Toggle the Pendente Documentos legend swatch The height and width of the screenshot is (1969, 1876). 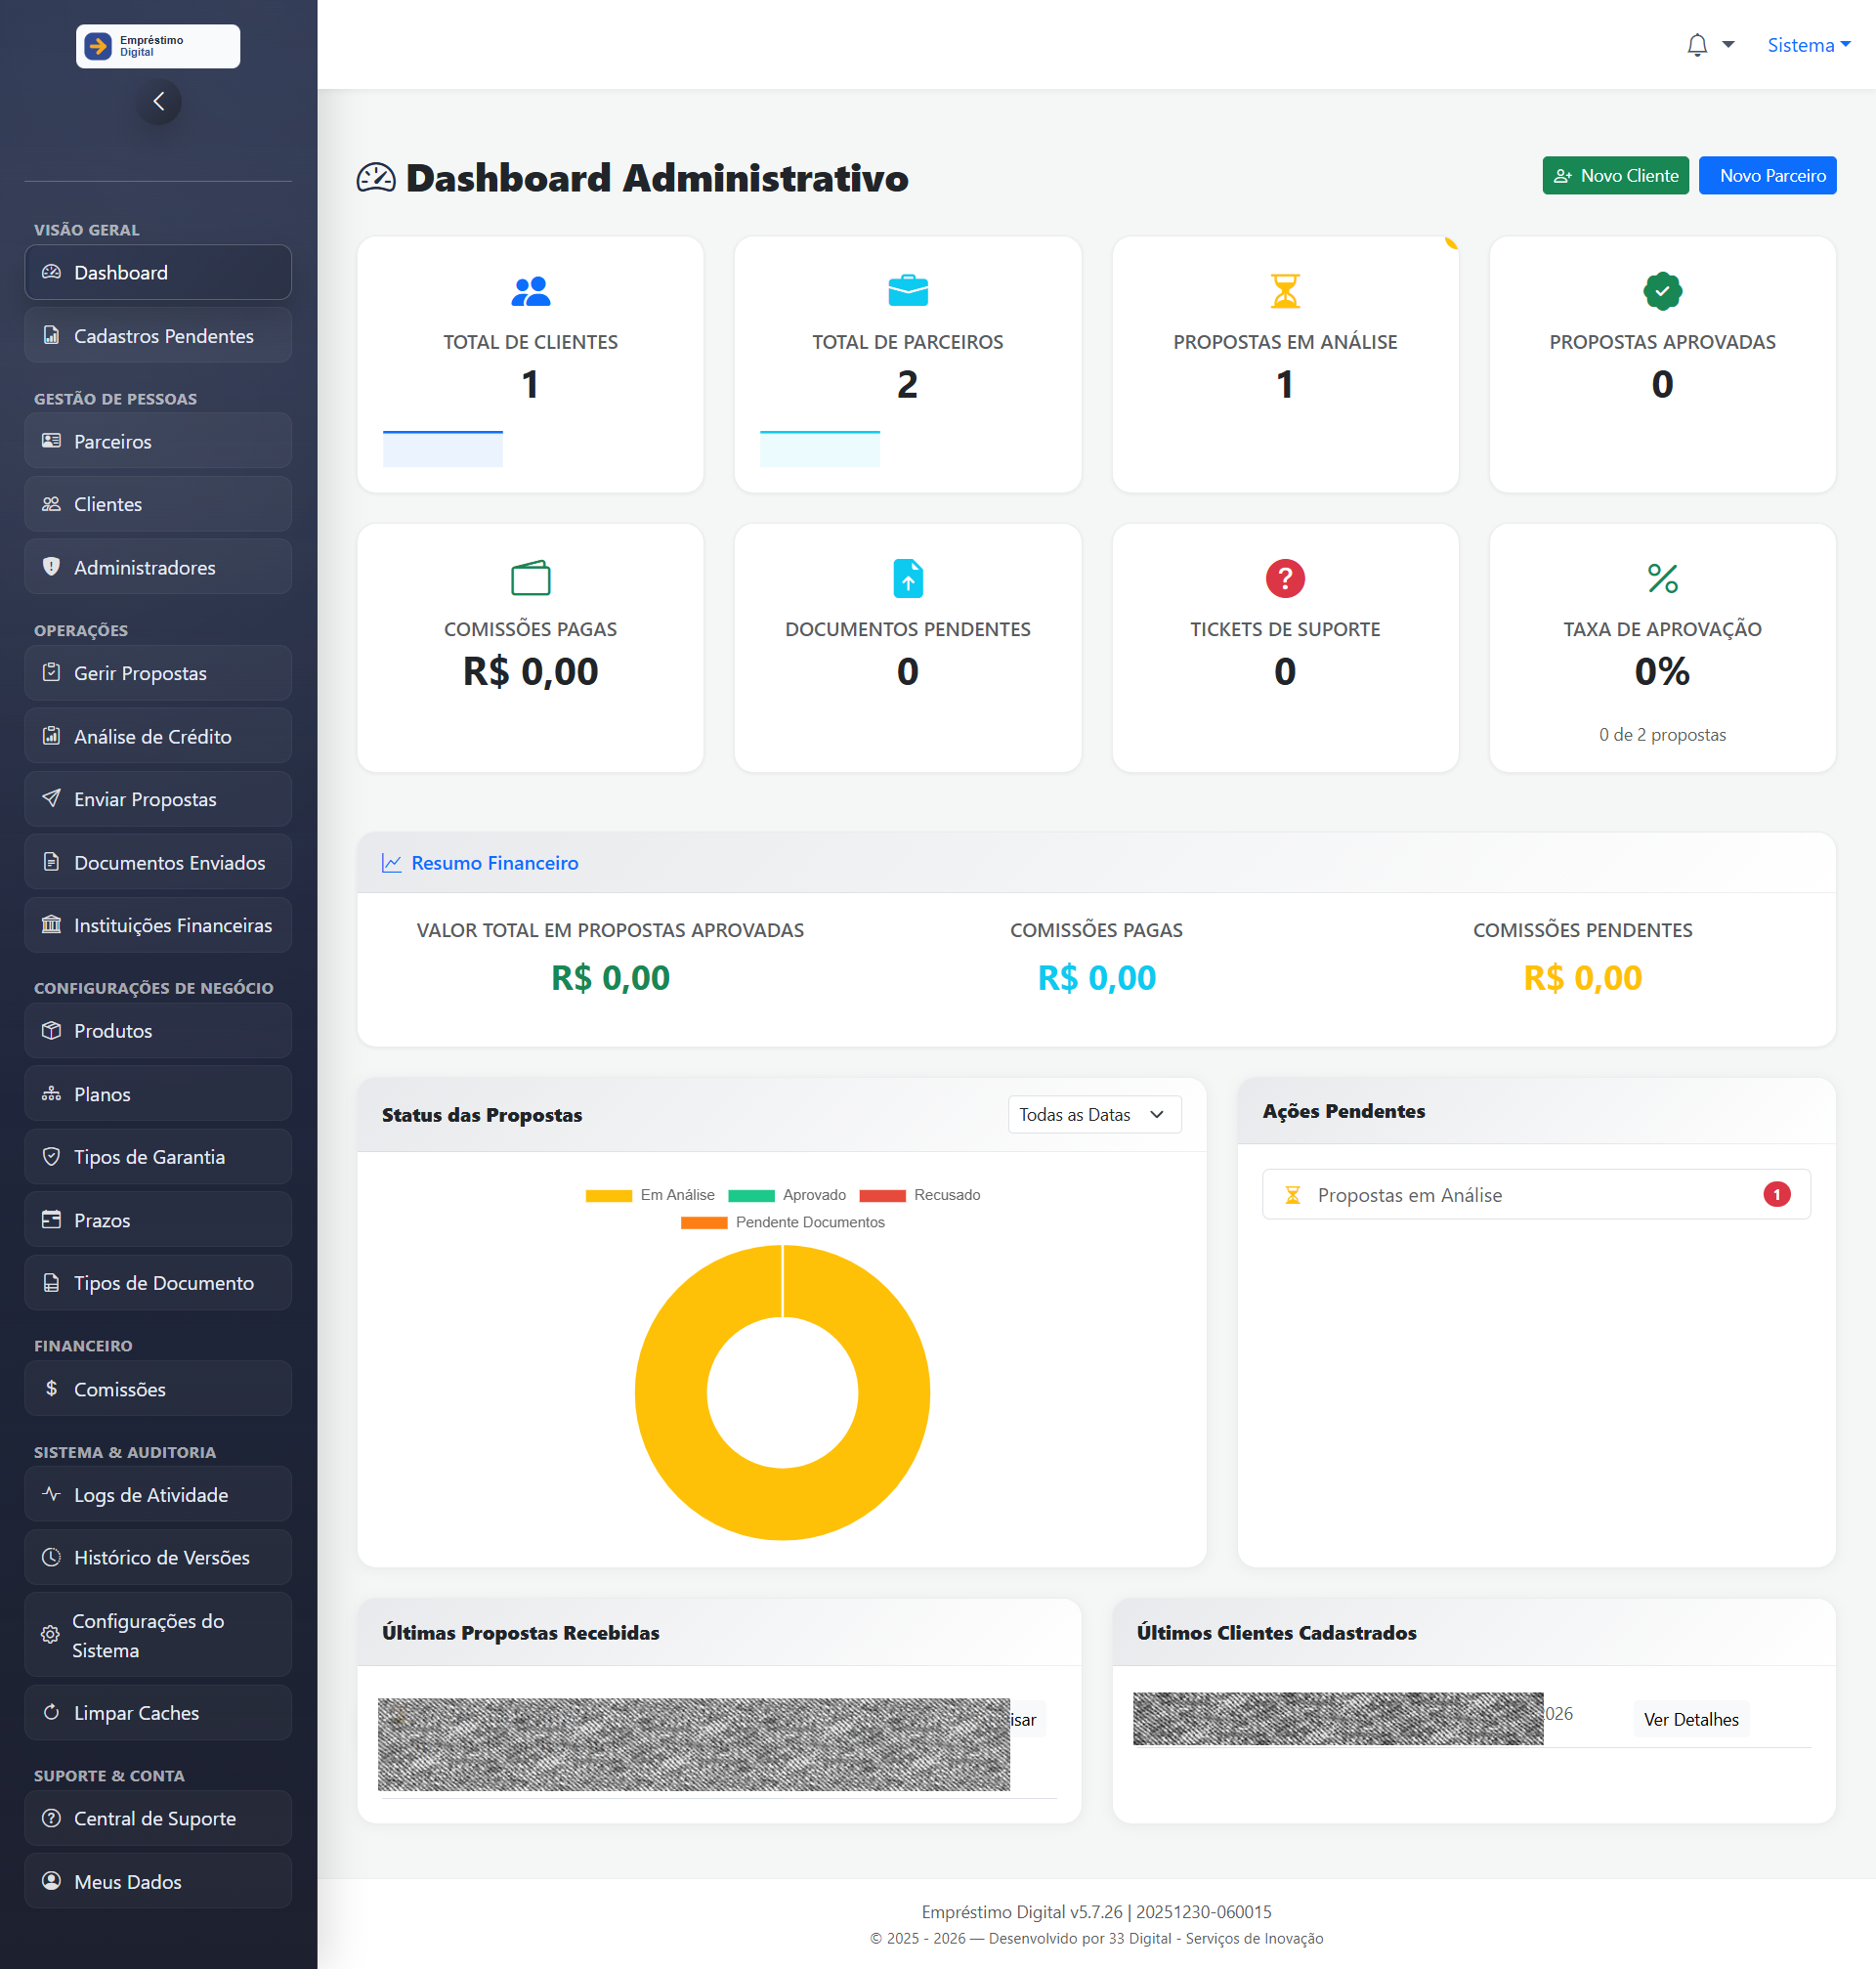(704, 1222)
